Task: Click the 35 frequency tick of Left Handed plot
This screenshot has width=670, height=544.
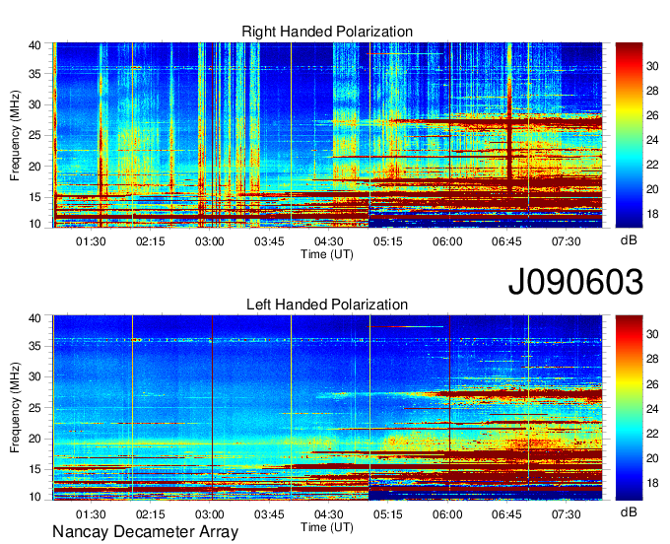Action: pyautogui.click(x=34, y=346)
